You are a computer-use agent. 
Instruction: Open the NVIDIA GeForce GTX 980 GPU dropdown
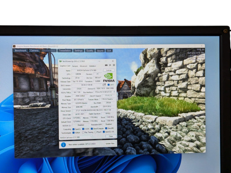tap(76, 137)
